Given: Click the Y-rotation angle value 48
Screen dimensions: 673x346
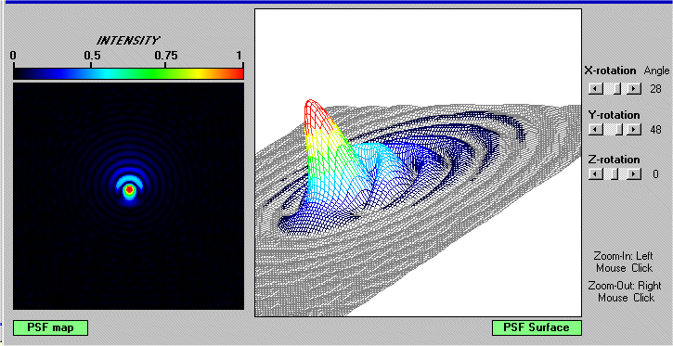Looking at the screenshot, I should click(655, 130).
